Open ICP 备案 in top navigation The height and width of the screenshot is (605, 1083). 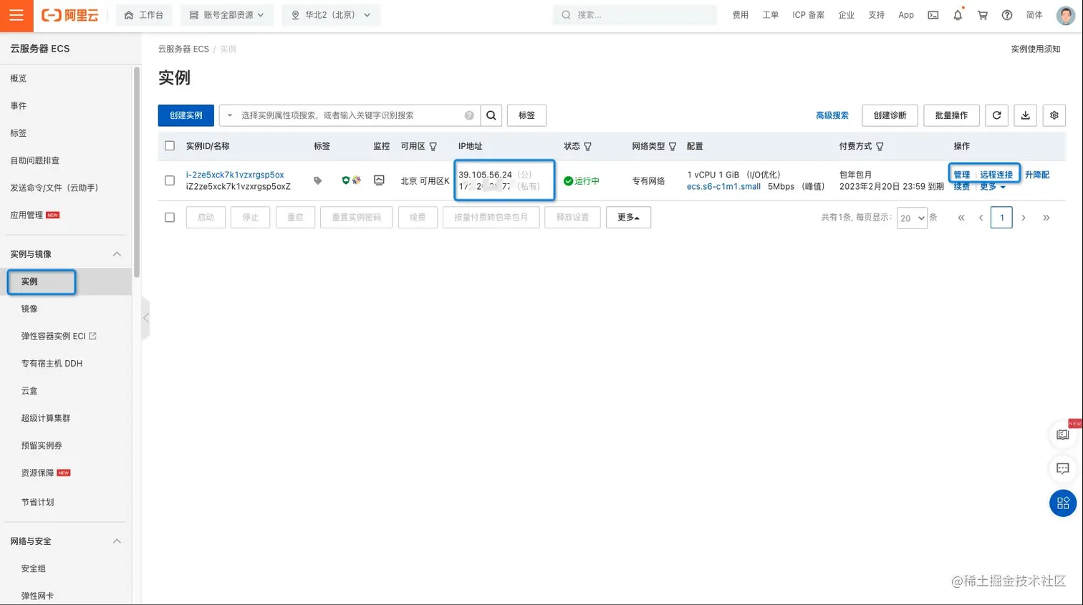pos(808,15)
